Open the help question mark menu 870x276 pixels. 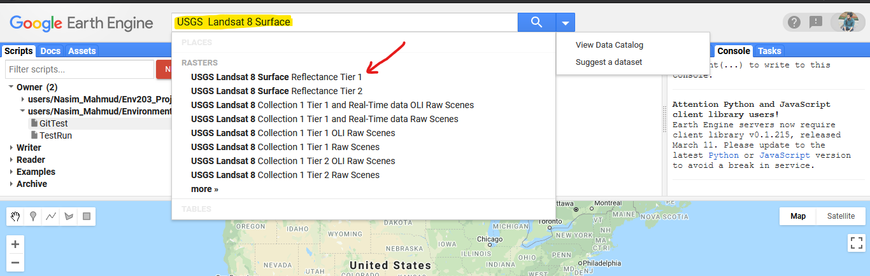794,23
